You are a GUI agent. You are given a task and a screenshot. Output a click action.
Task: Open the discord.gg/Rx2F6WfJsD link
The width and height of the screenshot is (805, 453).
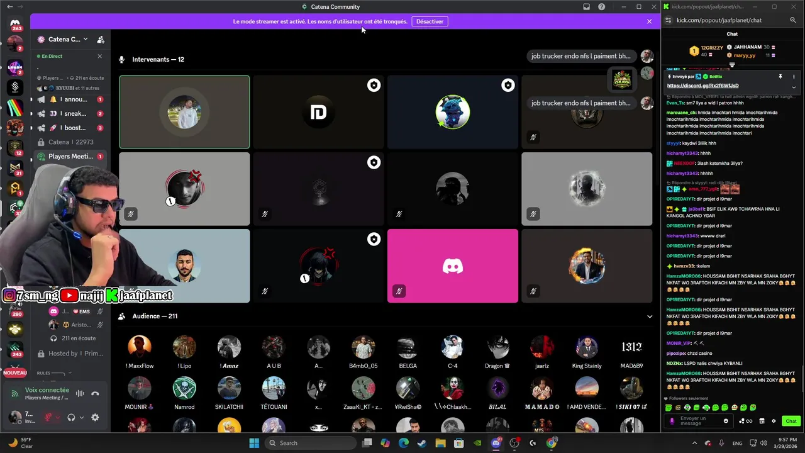(702, 86)
